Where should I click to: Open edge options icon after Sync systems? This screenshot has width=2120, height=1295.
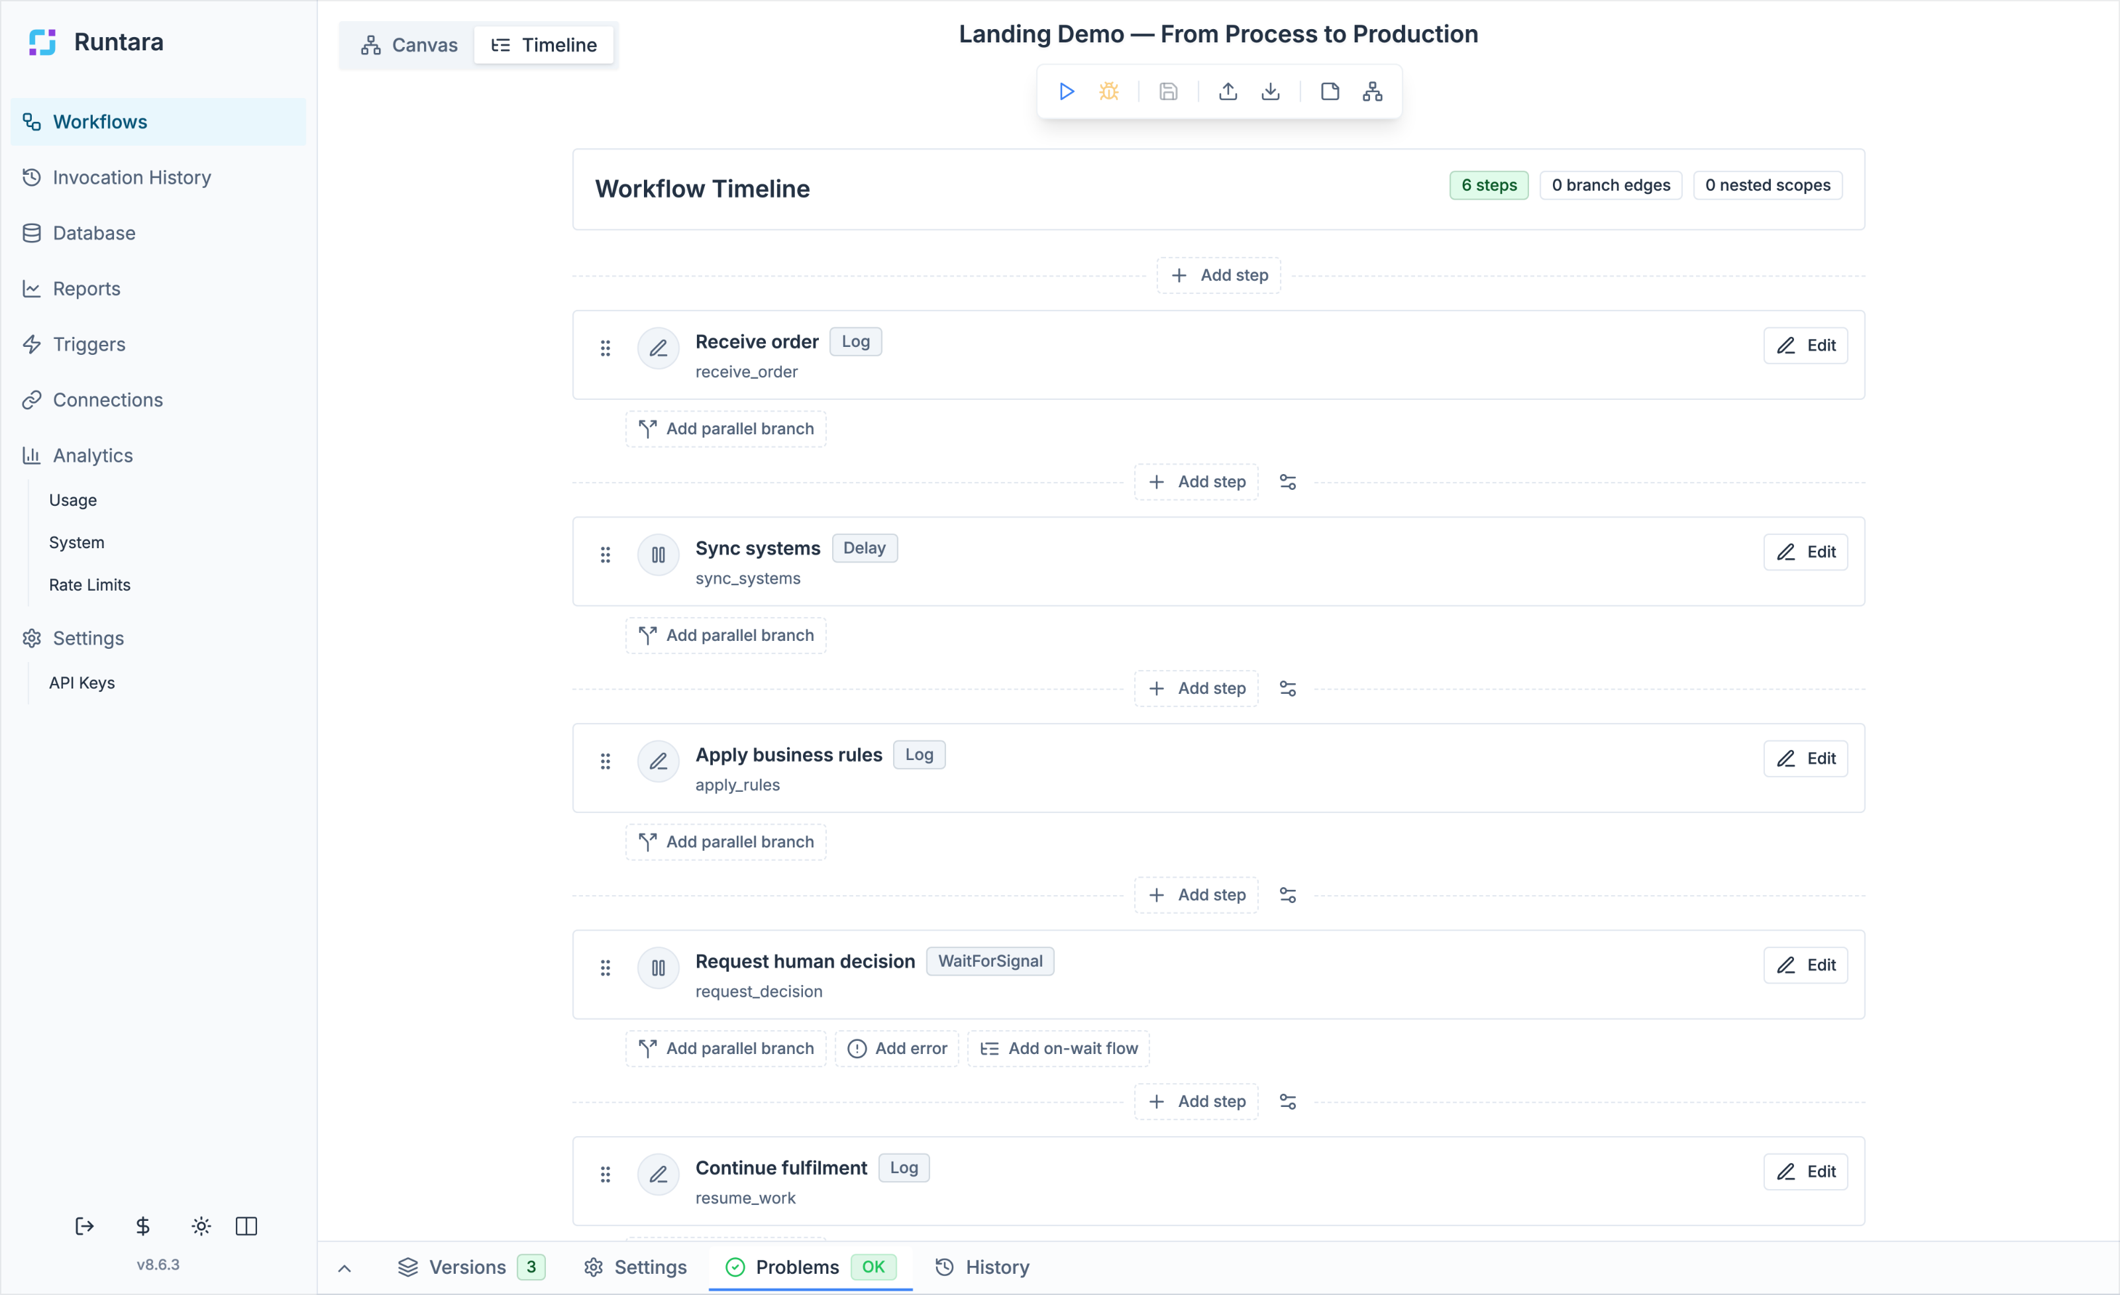(x=1288, y=689)
